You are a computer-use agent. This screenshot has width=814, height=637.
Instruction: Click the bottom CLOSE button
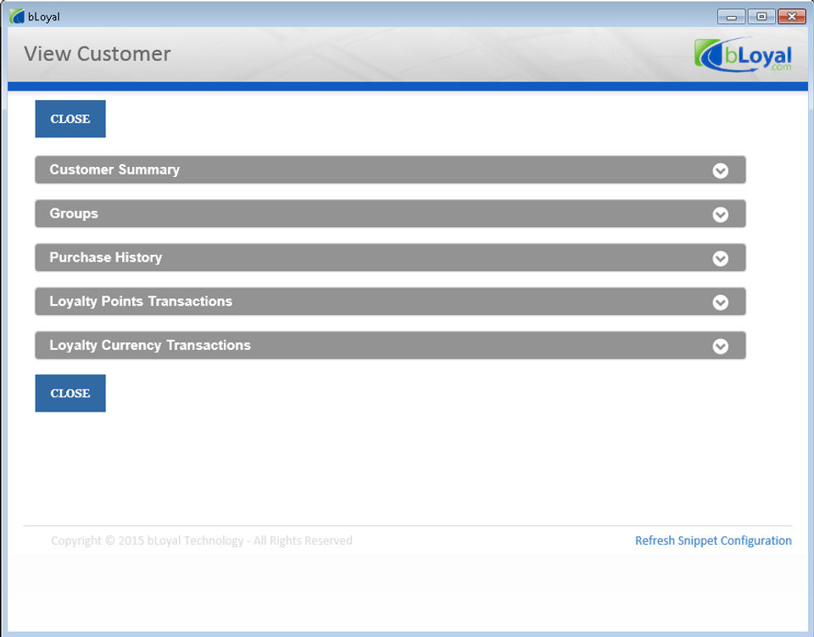70,393
